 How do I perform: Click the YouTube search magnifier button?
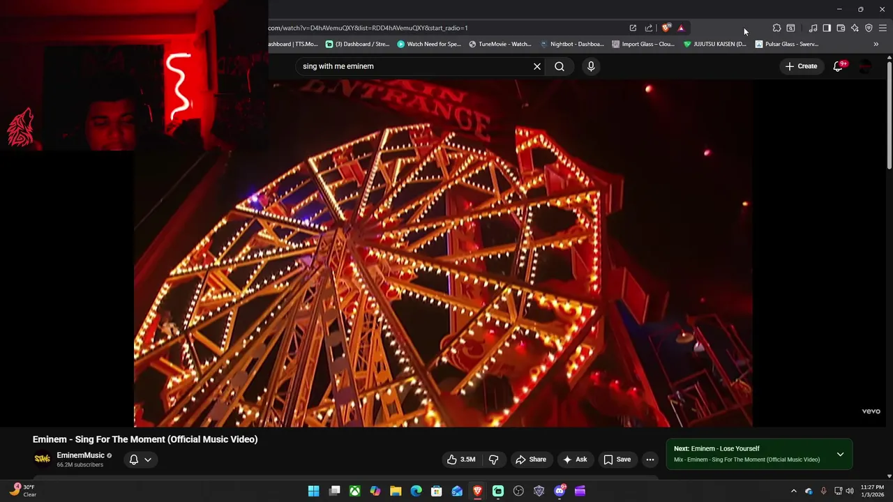560,66
